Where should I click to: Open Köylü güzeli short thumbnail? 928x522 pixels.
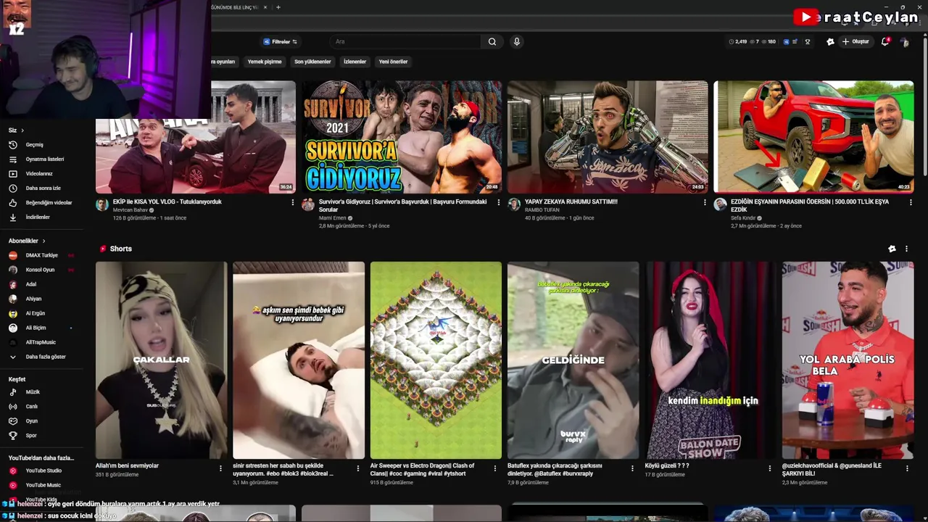click(710, 360)
